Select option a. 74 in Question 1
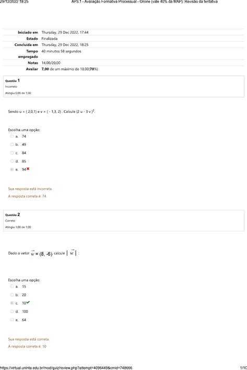247x370 pixels. pos(12,136)
